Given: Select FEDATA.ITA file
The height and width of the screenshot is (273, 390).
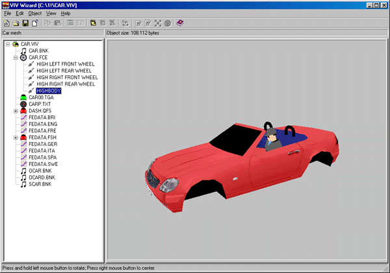Looking at the screenshot, I should 42,151.
